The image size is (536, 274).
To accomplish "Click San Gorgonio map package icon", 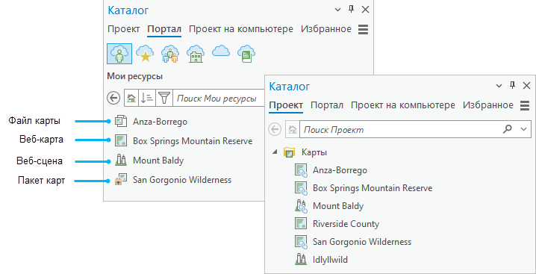I will coord(121,180).
